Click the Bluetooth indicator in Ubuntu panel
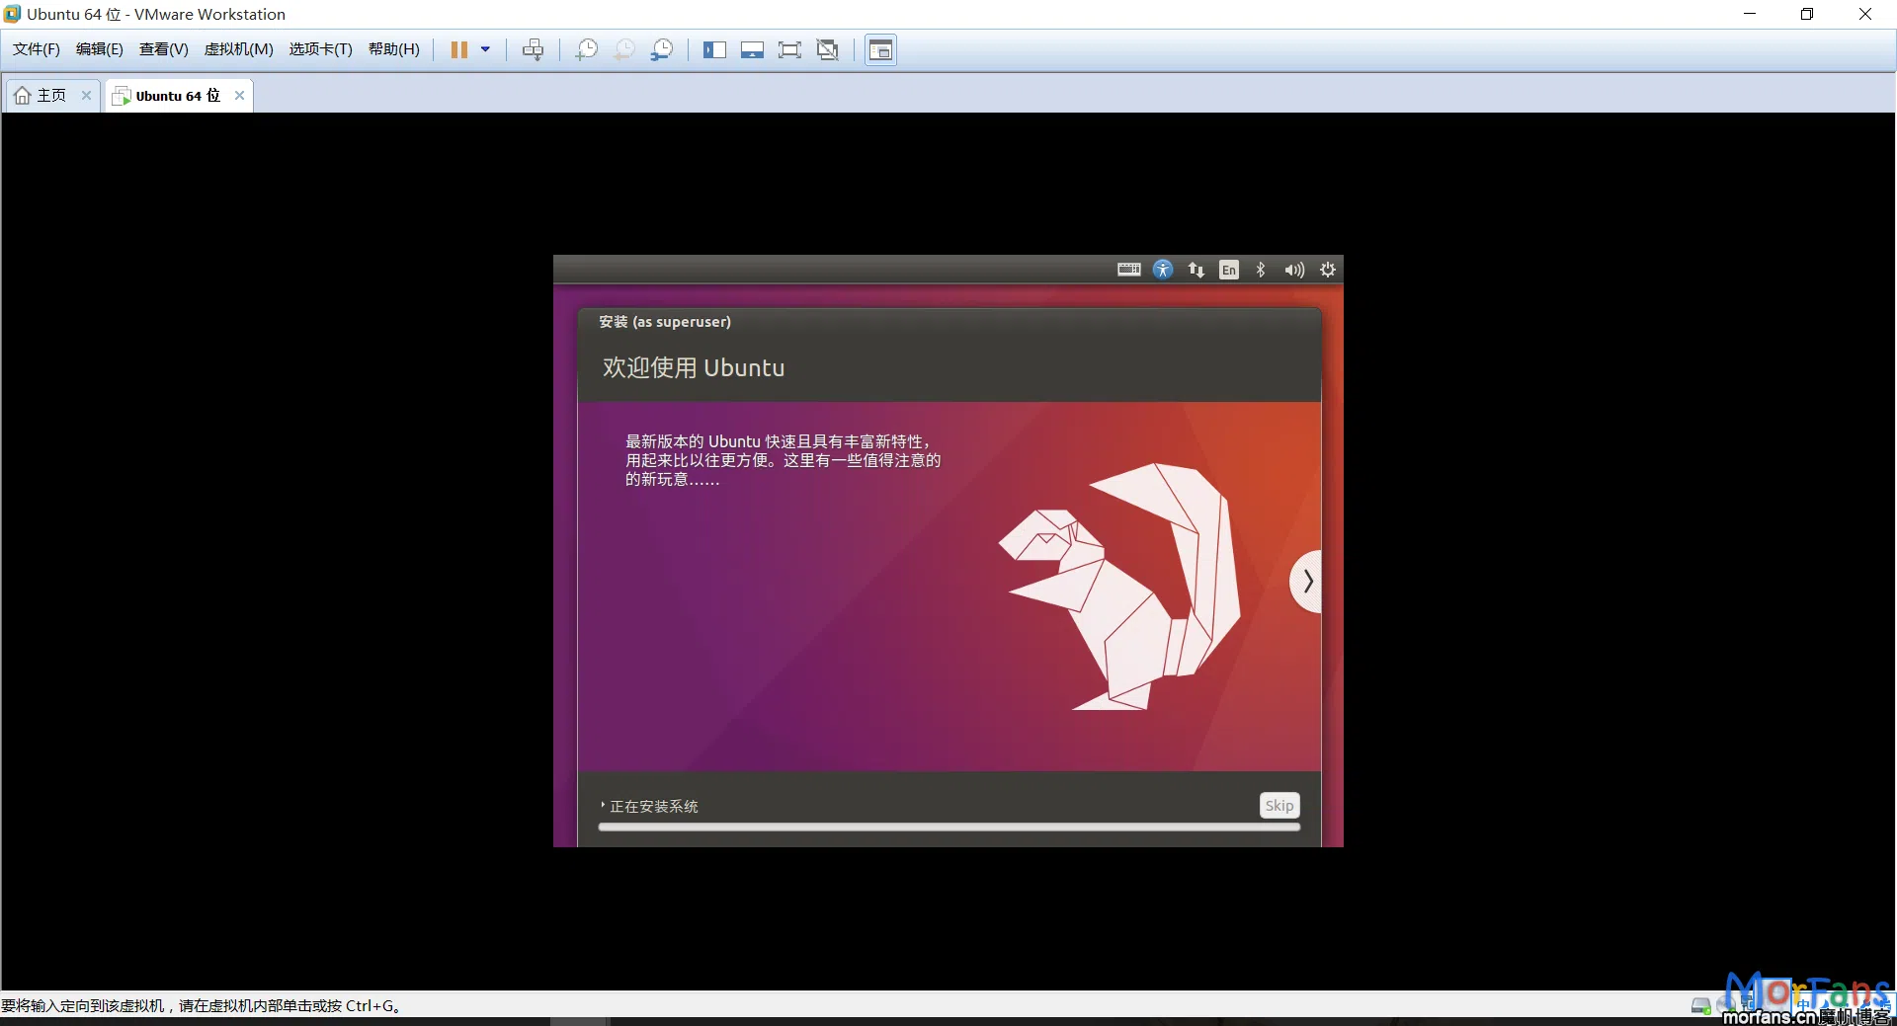The height and width of the screenshot is (1026, 1897). point(1261,270)
